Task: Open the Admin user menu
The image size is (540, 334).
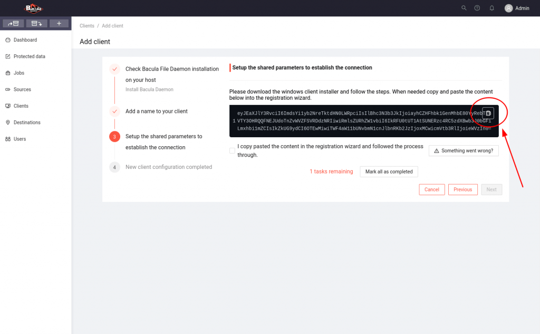Action: coord(517,8)
